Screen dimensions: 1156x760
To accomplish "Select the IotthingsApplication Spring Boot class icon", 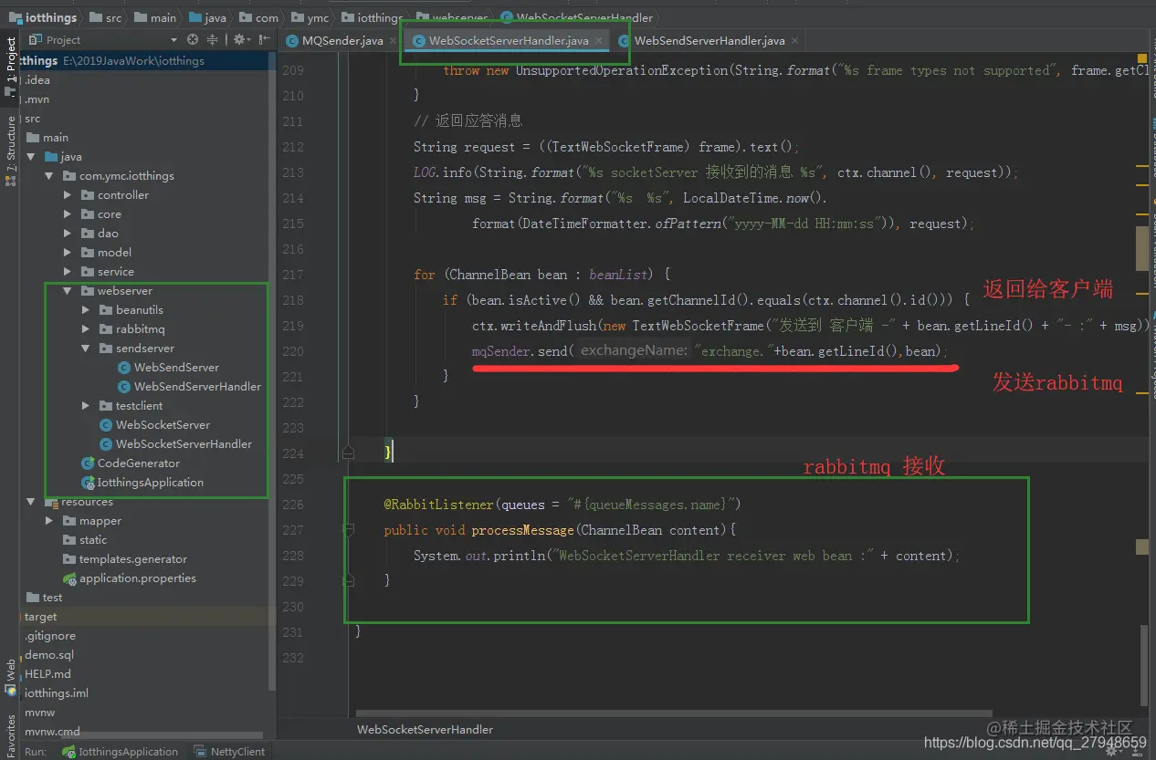I will click(x=88, y=483).
